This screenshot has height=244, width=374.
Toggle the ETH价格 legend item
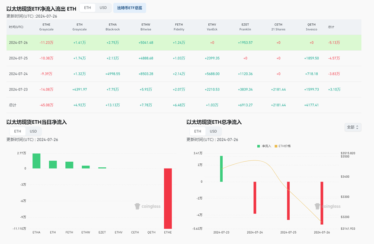(x=282, y=146)
